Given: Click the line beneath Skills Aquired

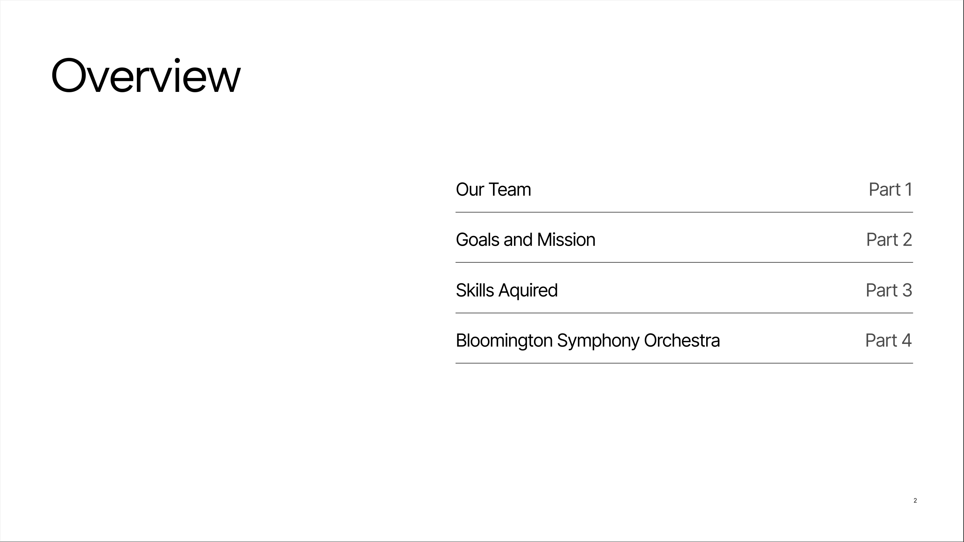Looking at the screenshot, I should point(684,313).
